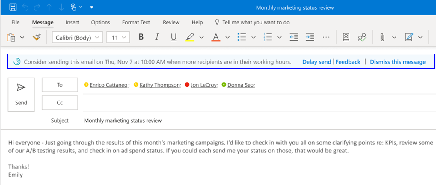Toggle Underline formatting
The height and width of the screenshot is (185, 436).
pos(174,37)
